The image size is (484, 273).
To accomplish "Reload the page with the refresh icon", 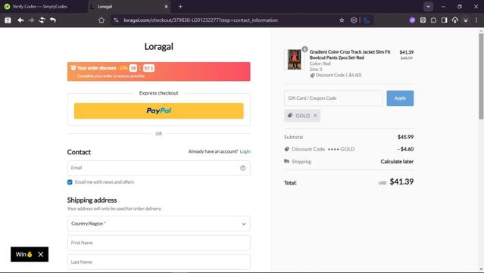I will 42,20.
